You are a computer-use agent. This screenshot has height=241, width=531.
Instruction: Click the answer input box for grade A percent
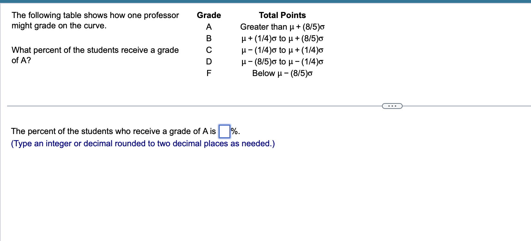[224, 131]
